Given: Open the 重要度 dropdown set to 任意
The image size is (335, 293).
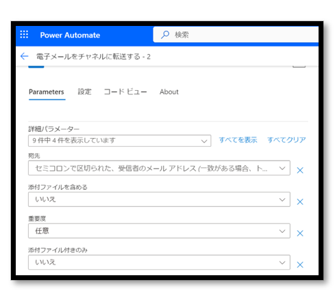Looking at the screenshot, I should pyautogui.click(x=159, y=231).
